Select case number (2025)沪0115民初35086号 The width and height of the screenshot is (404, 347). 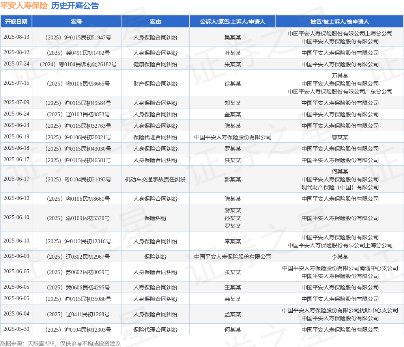78,299
